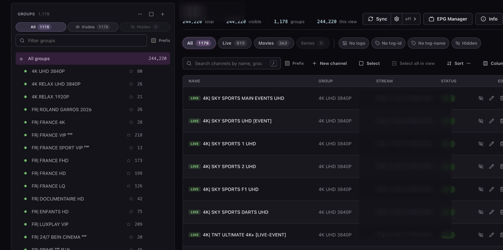Filter Hidden channels chip
This screenshot has height=250, width=503.
point(466,43)
